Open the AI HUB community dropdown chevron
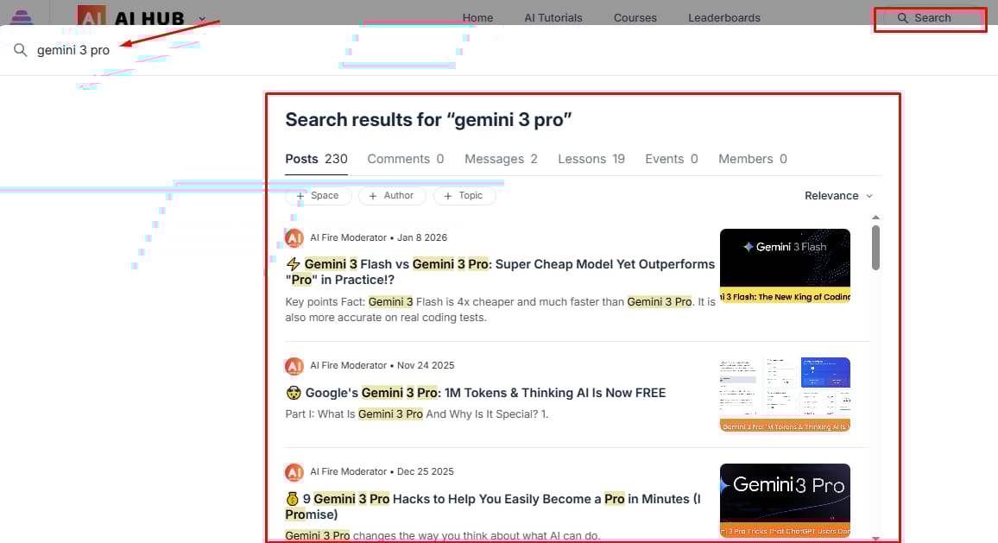Viewport: 998px width, 543px height. [x=202, y=19]
